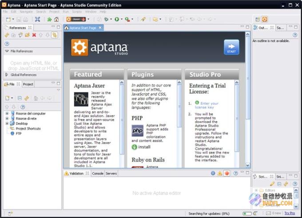Toggle info messages filter in Validation
The height and width of the screenshot is (218, 302).
(x=213, y=173)
